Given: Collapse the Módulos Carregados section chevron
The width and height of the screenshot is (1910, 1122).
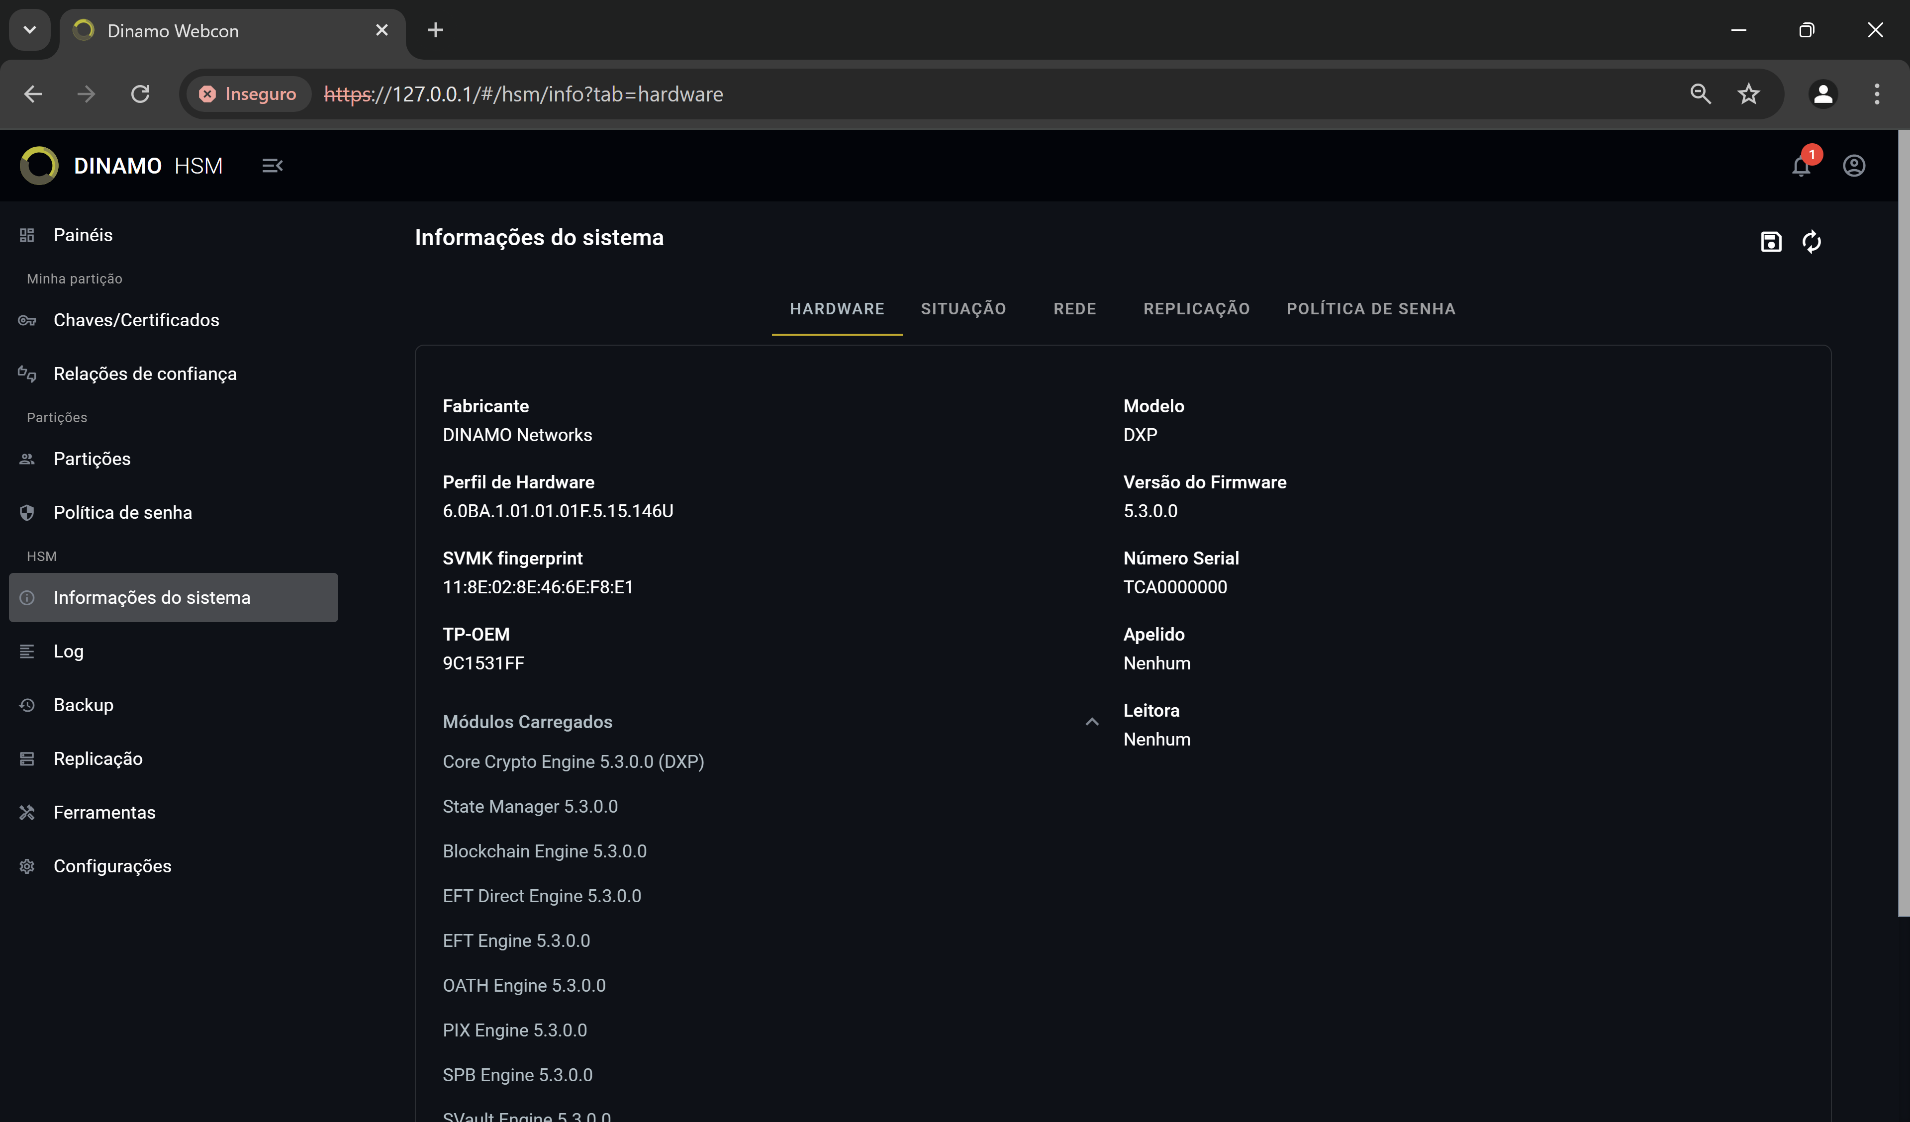Looking at the screenshot, I should point(1091,722).
